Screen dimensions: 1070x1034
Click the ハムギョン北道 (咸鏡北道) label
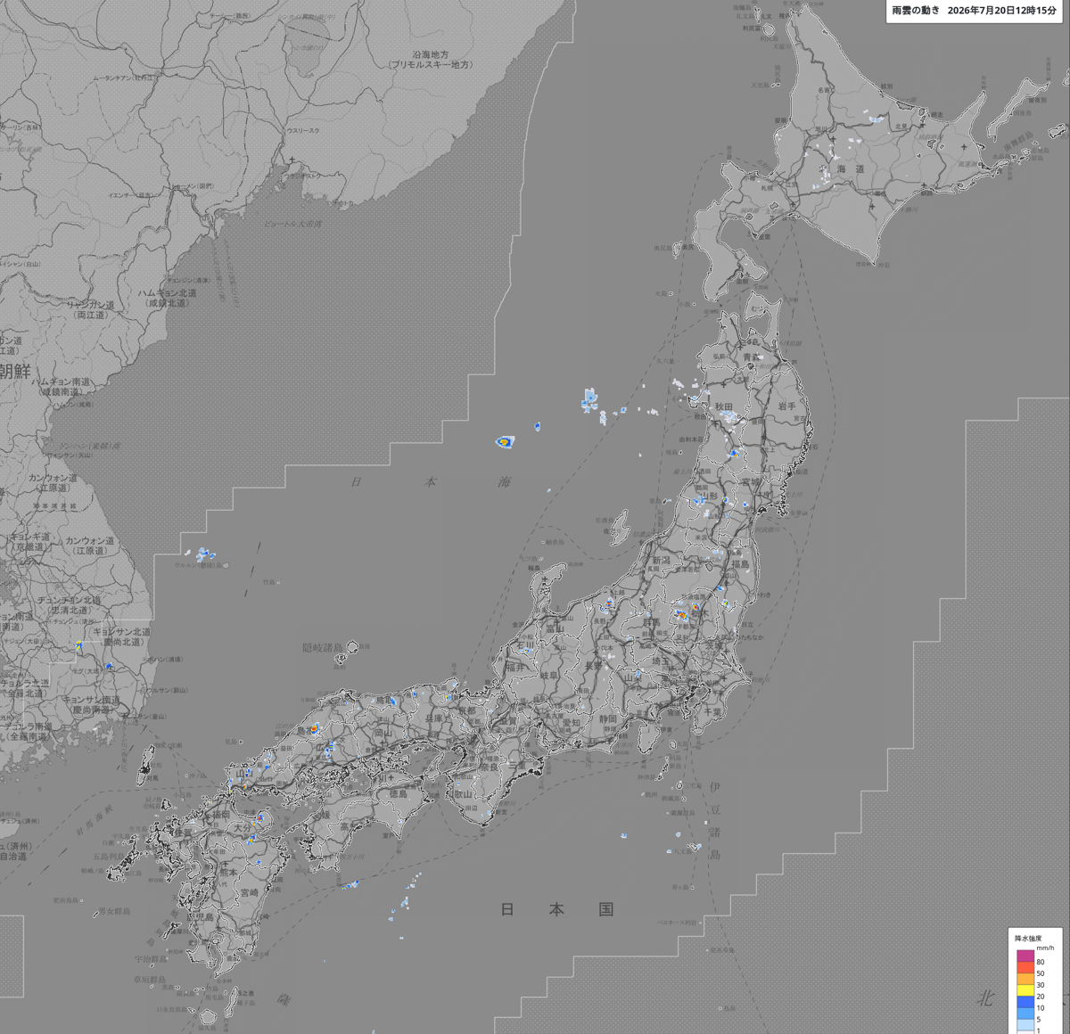coord(168,298)
